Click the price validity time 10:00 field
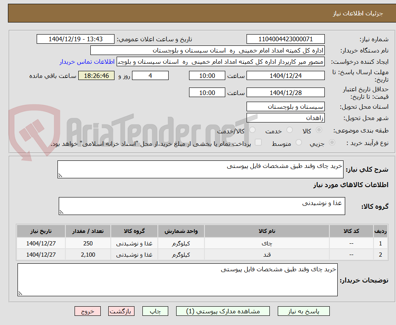 click(207, 92)
